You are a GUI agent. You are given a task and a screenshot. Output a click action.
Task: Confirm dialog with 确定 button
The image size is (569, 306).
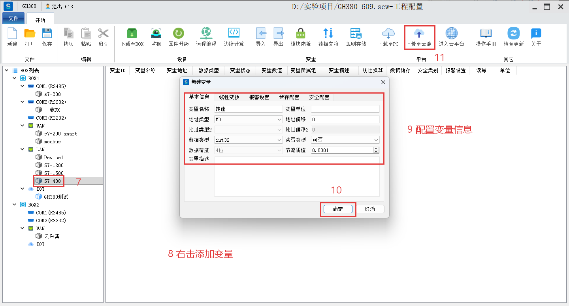pos(338,209)
